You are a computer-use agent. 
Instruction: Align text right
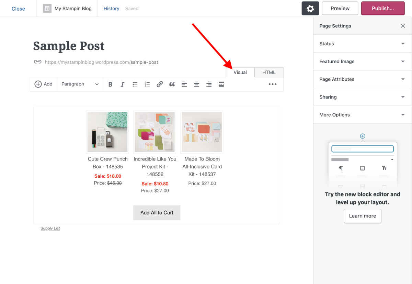[209, 84]
